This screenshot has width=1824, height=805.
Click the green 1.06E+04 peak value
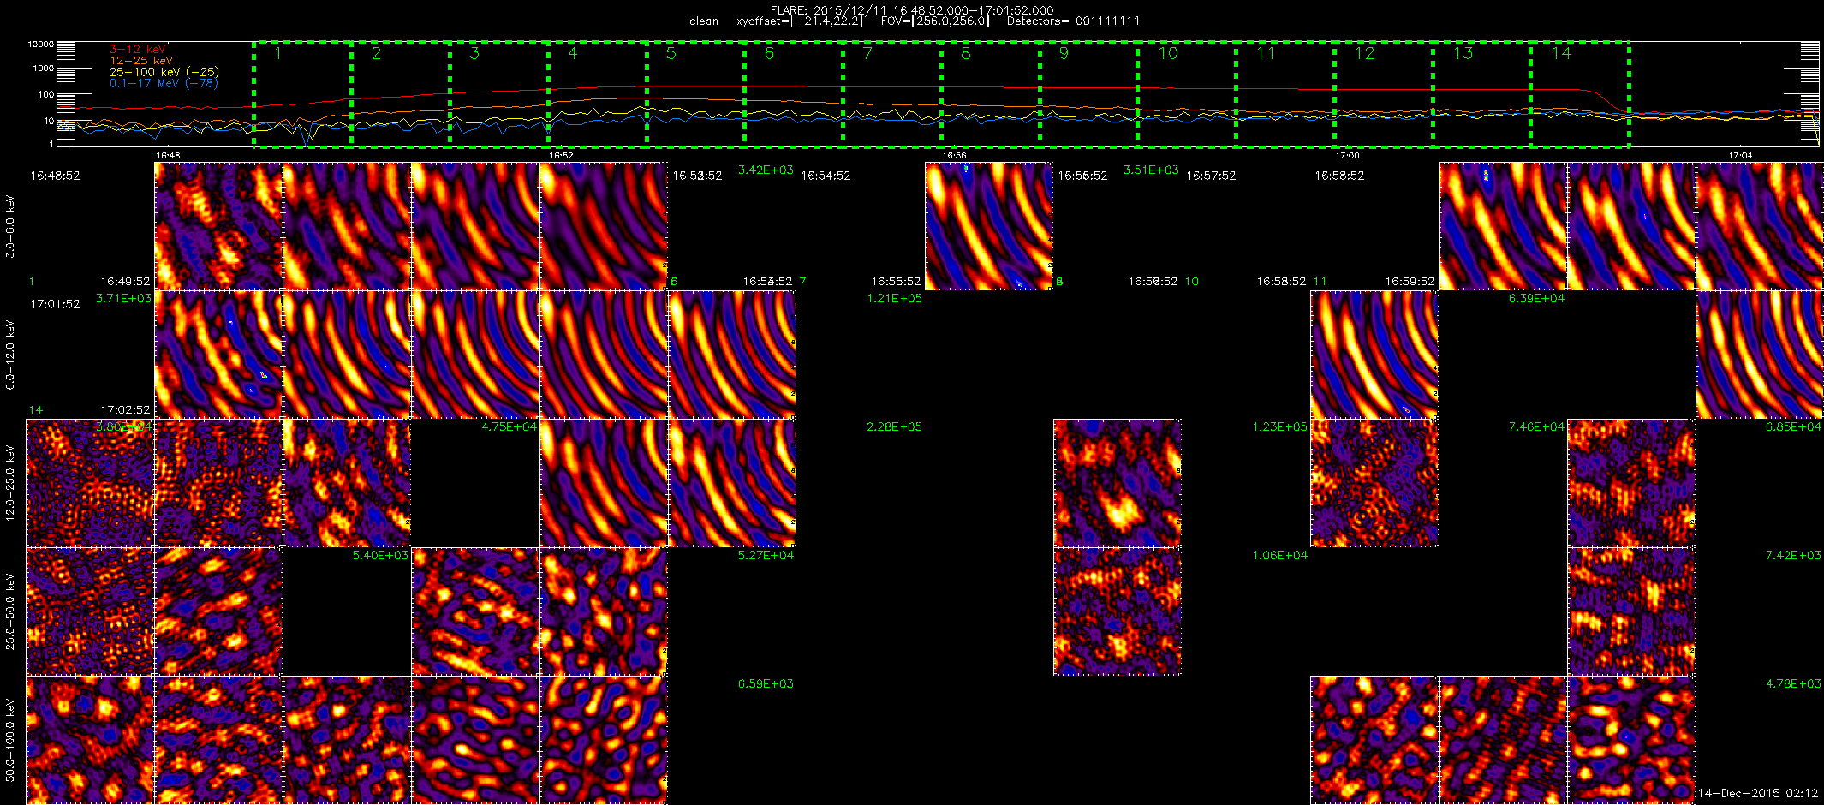coord(1279,556)
